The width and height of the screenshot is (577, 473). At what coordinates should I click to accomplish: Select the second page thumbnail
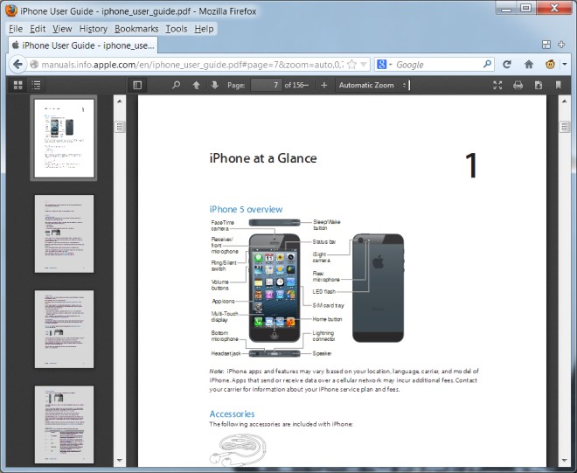[64, 233]
